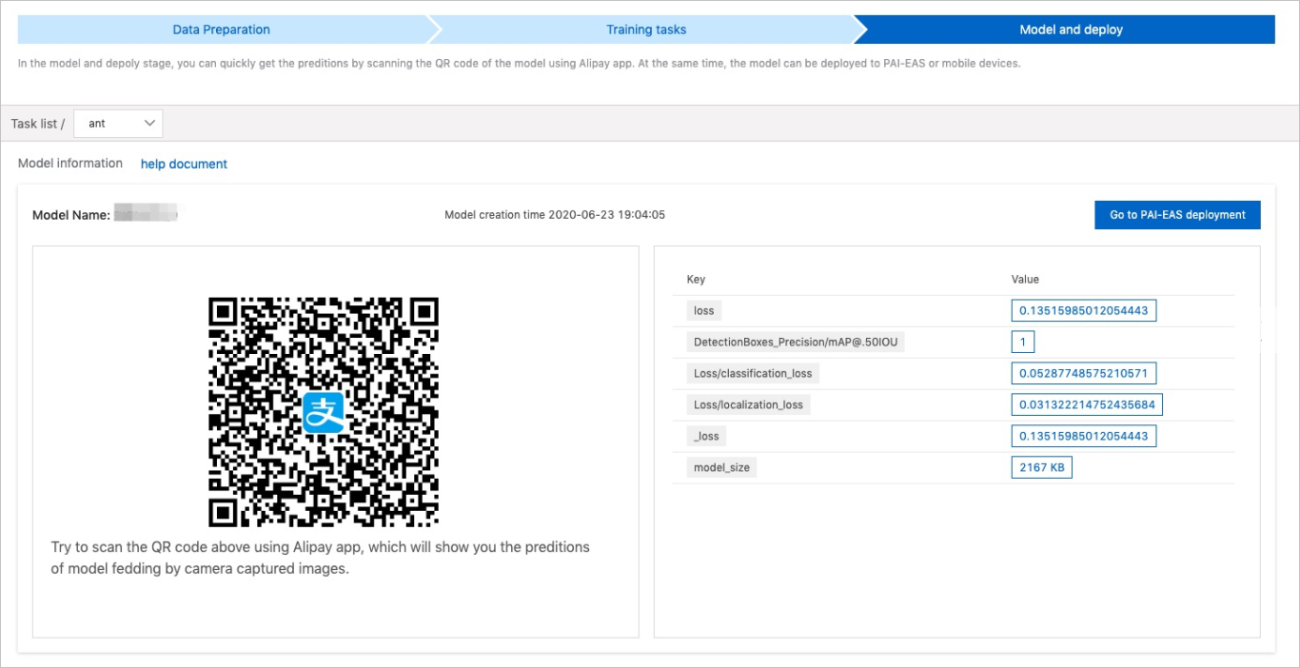Image resolution: width=1300 pixels, height=668 pixels.
Task: Click the mAP value 1
Action: [x=1023, y=343]
